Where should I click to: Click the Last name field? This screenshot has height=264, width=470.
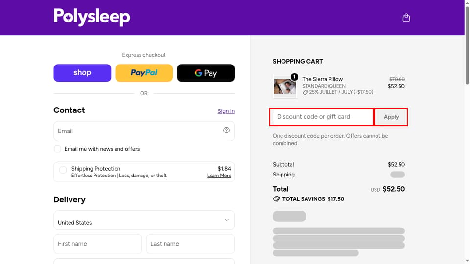tap(190, 244)
